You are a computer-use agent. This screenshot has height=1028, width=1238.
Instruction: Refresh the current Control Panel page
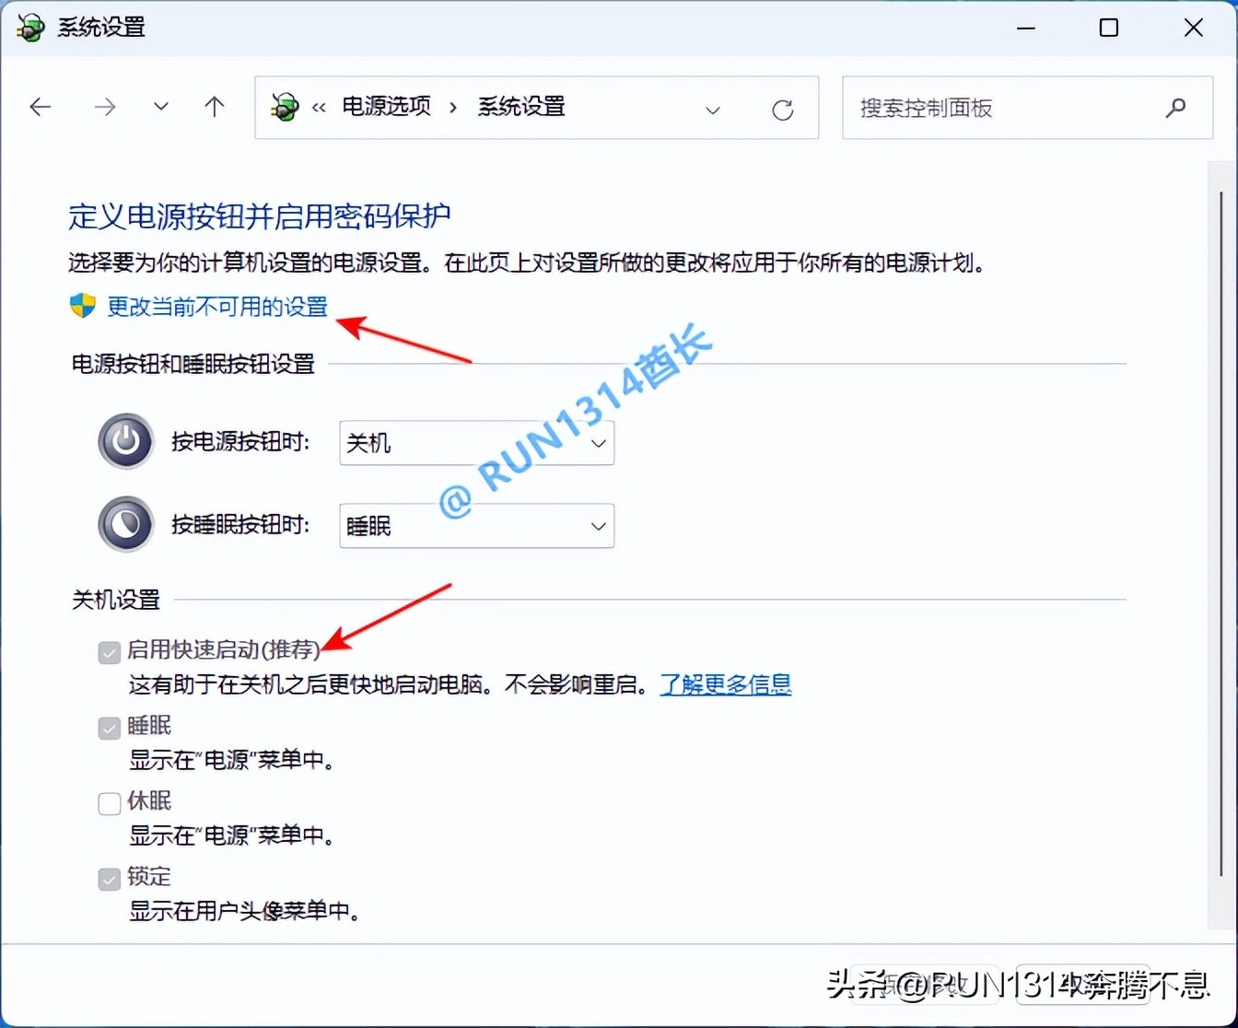click(782, 109)
